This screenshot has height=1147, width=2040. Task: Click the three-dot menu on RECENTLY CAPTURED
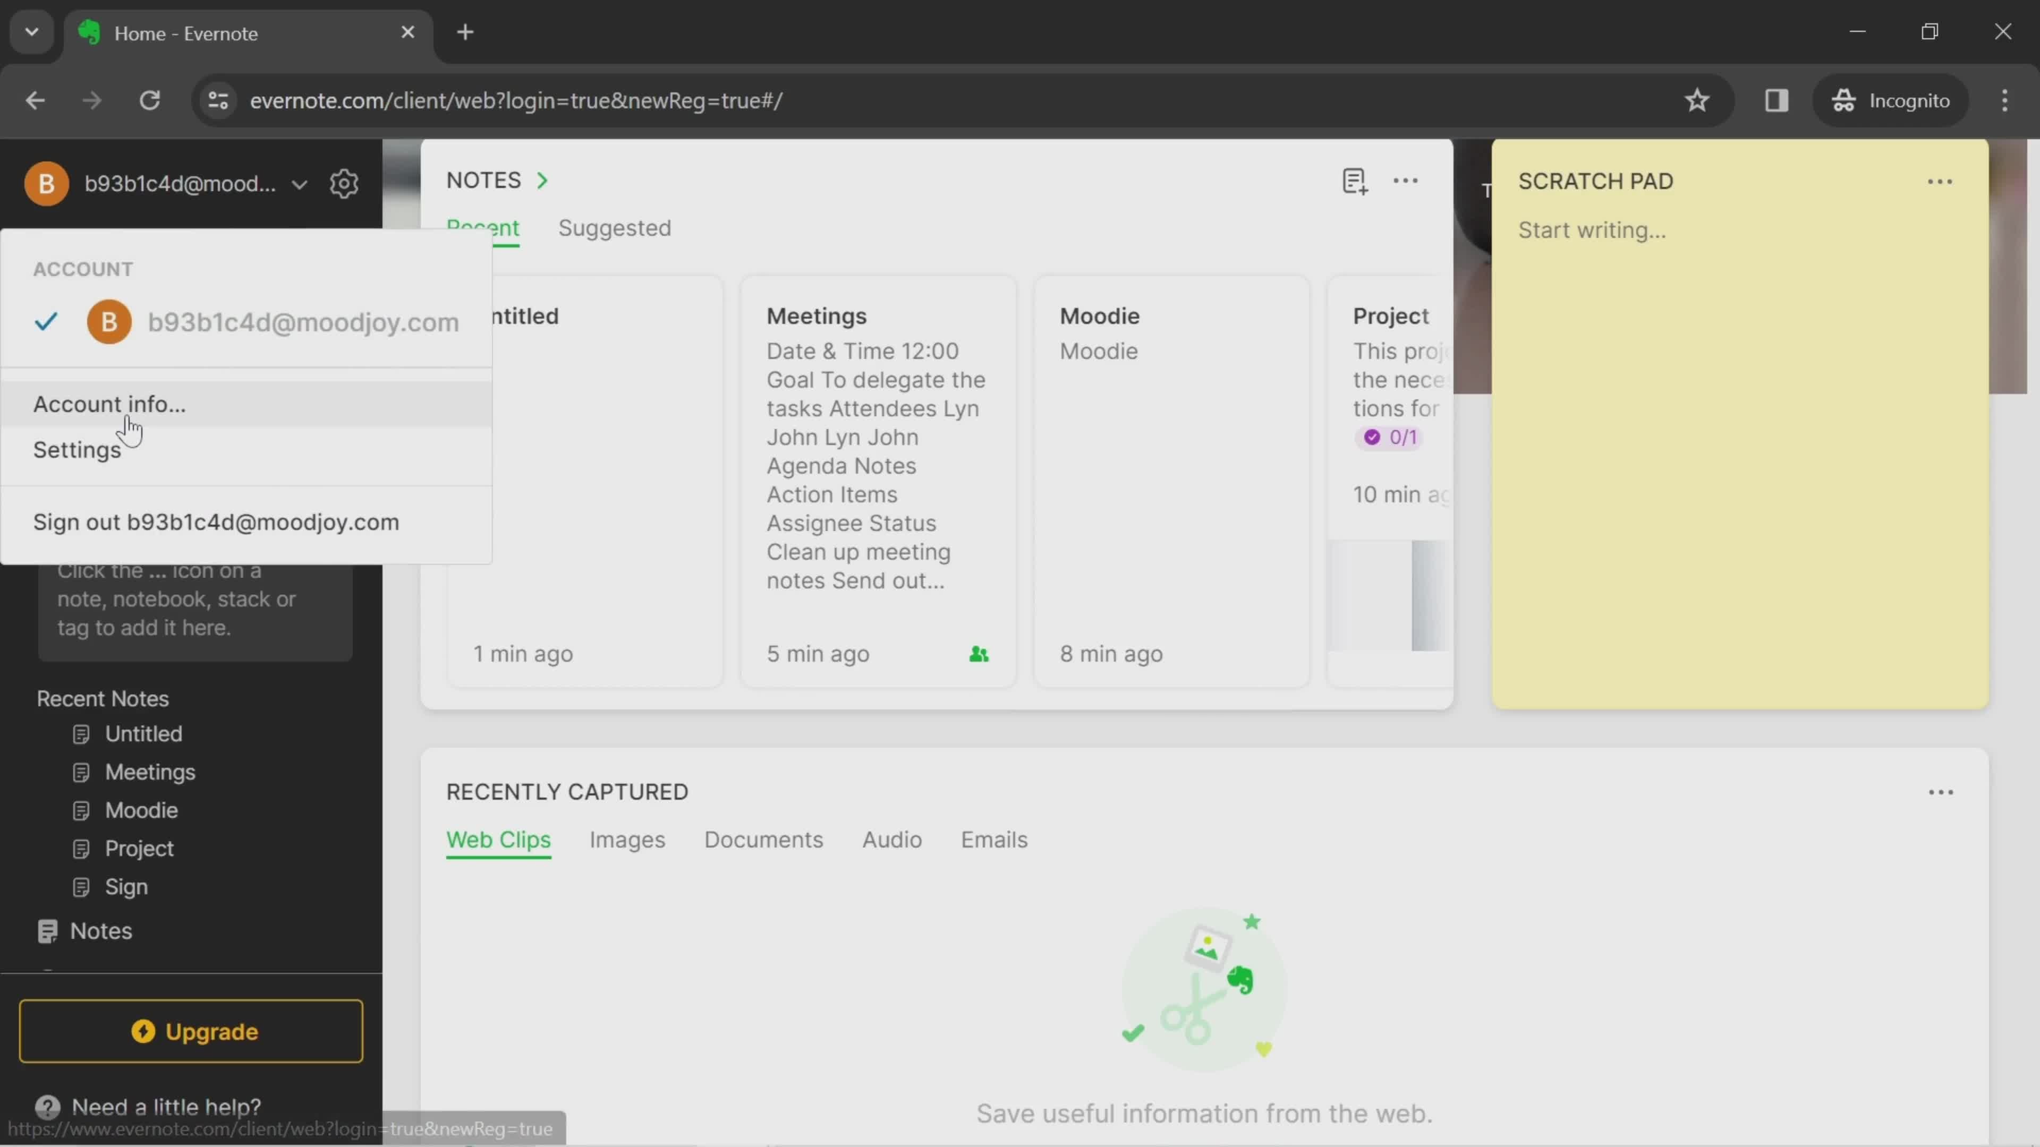(x=1941, y=791)
